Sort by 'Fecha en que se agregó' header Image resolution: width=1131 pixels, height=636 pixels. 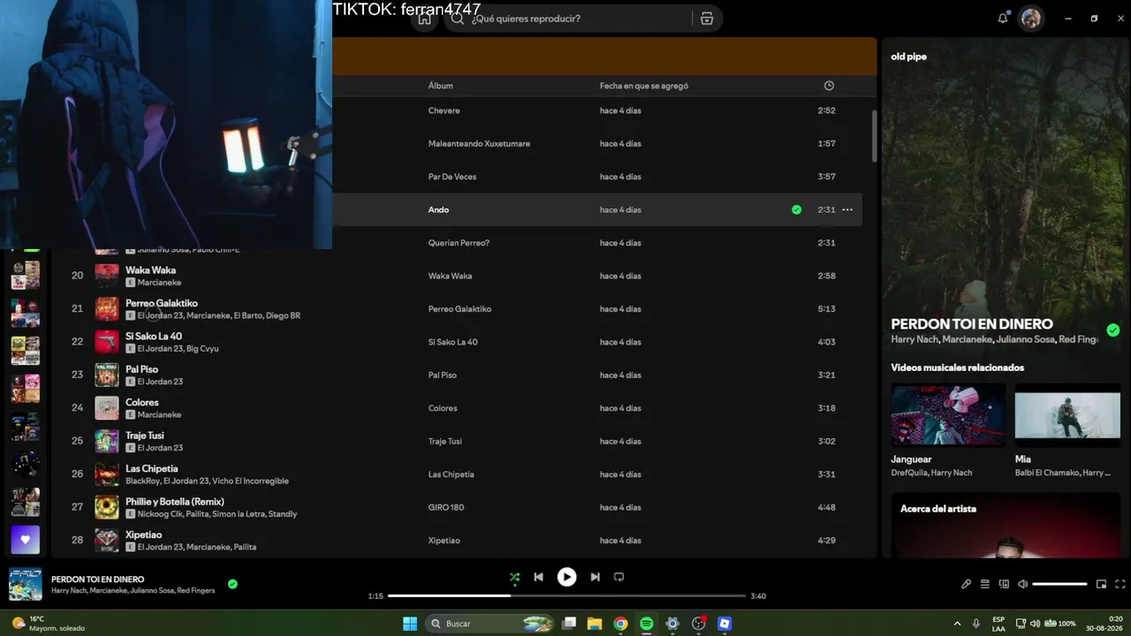tap(644, 86)
